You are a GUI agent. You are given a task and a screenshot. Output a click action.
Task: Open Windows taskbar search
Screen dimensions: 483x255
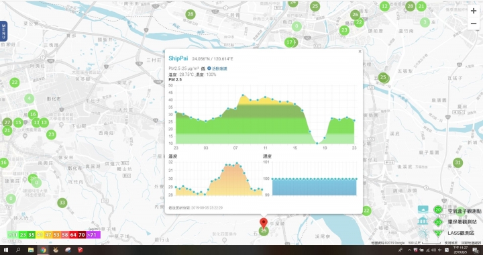click(18, 250)
